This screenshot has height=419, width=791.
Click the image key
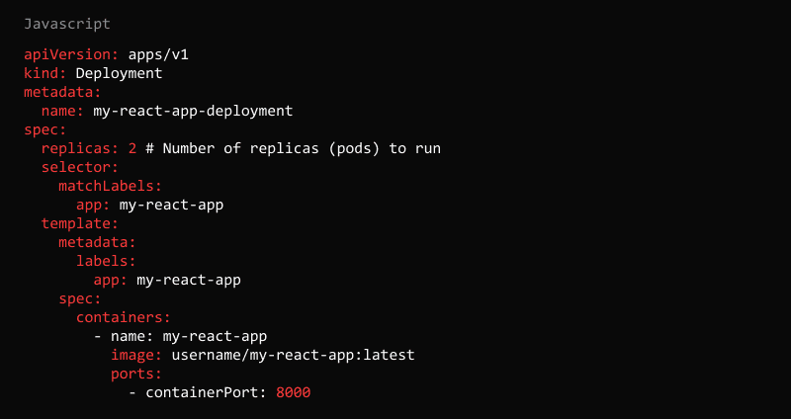[x=136, y=355]
